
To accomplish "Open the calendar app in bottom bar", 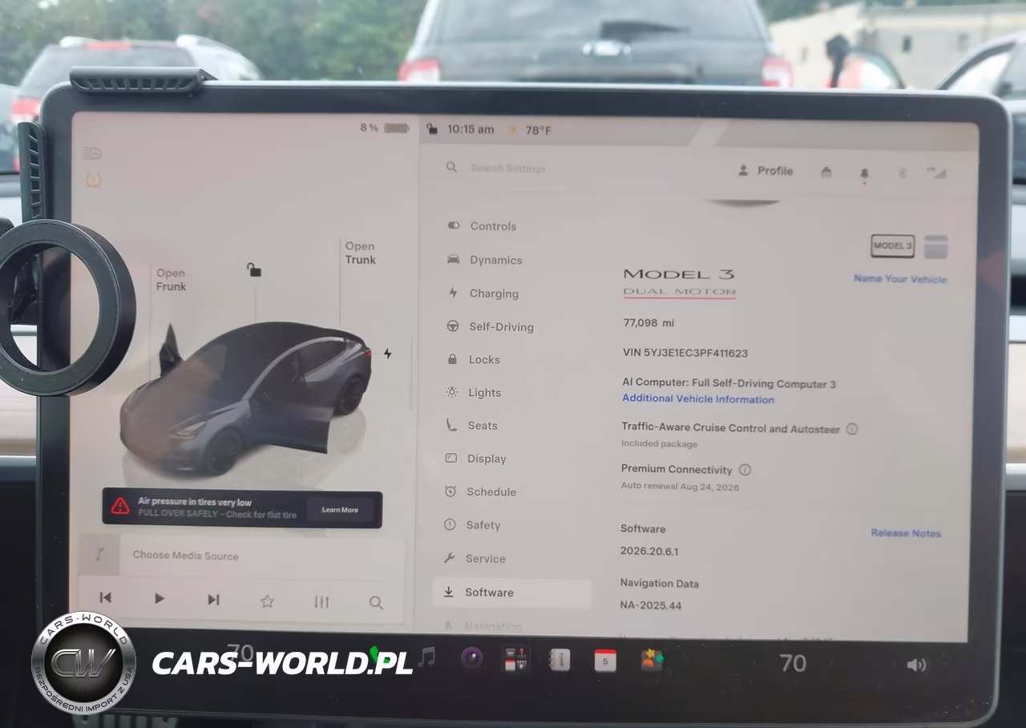I will click(605, 660).
